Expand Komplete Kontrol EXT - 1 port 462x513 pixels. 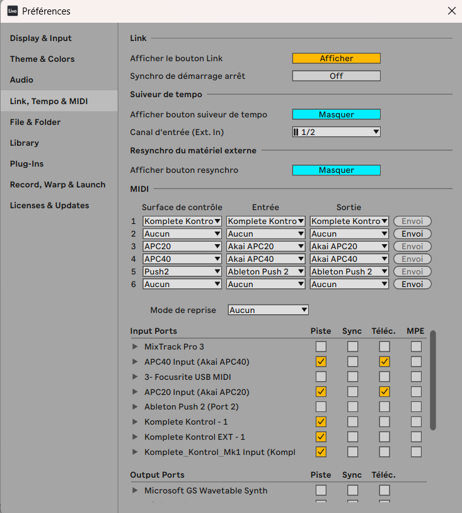(135, 437)
